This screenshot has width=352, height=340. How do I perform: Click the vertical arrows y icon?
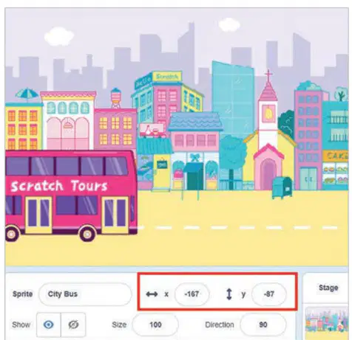(x=229, y=294)
